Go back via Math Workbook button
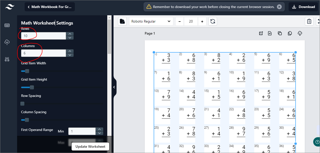Image resolution: width=320 pixels, height=153 pixels. point(49,7)
